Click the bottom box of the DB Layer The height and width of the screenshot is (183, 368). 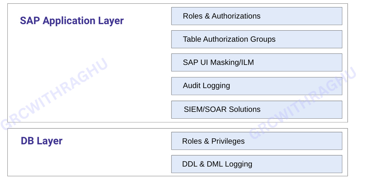pyautogui.click(x=256, y=164)
